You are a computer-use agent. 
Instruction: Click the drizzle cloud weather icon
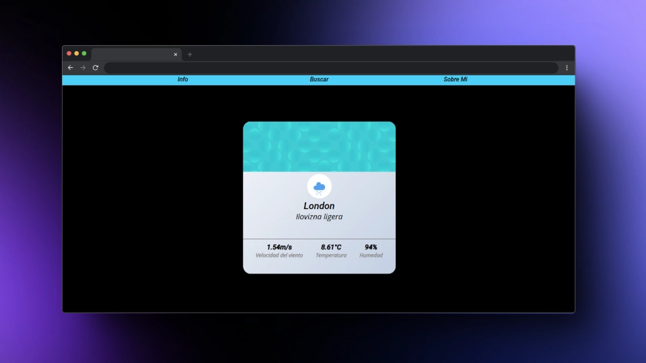(319, 187)
